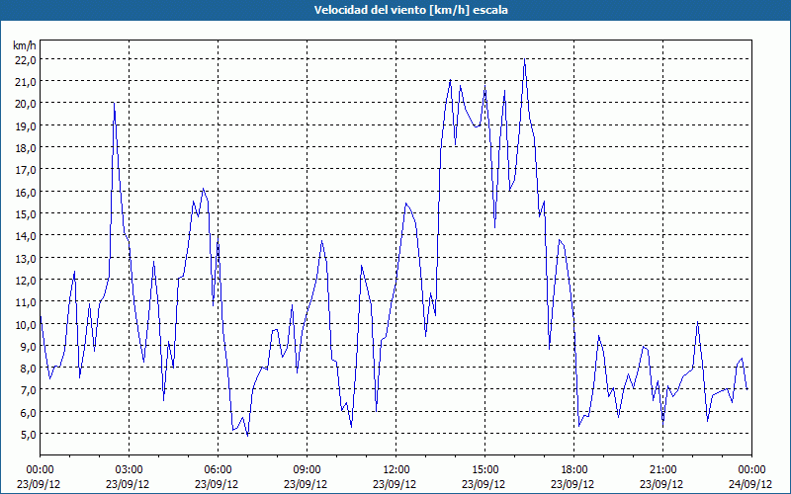791x494 pixels.
Task: Select the 13,0 y-axis value
Action: pyautogui.click(x=26, y=258)
